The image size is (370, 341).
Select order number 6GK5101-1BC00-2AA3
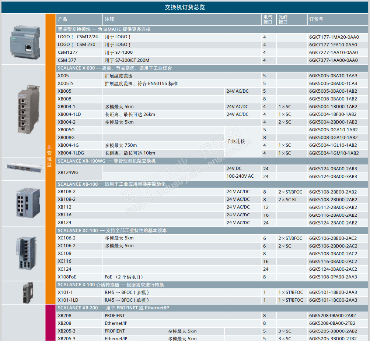333,300
